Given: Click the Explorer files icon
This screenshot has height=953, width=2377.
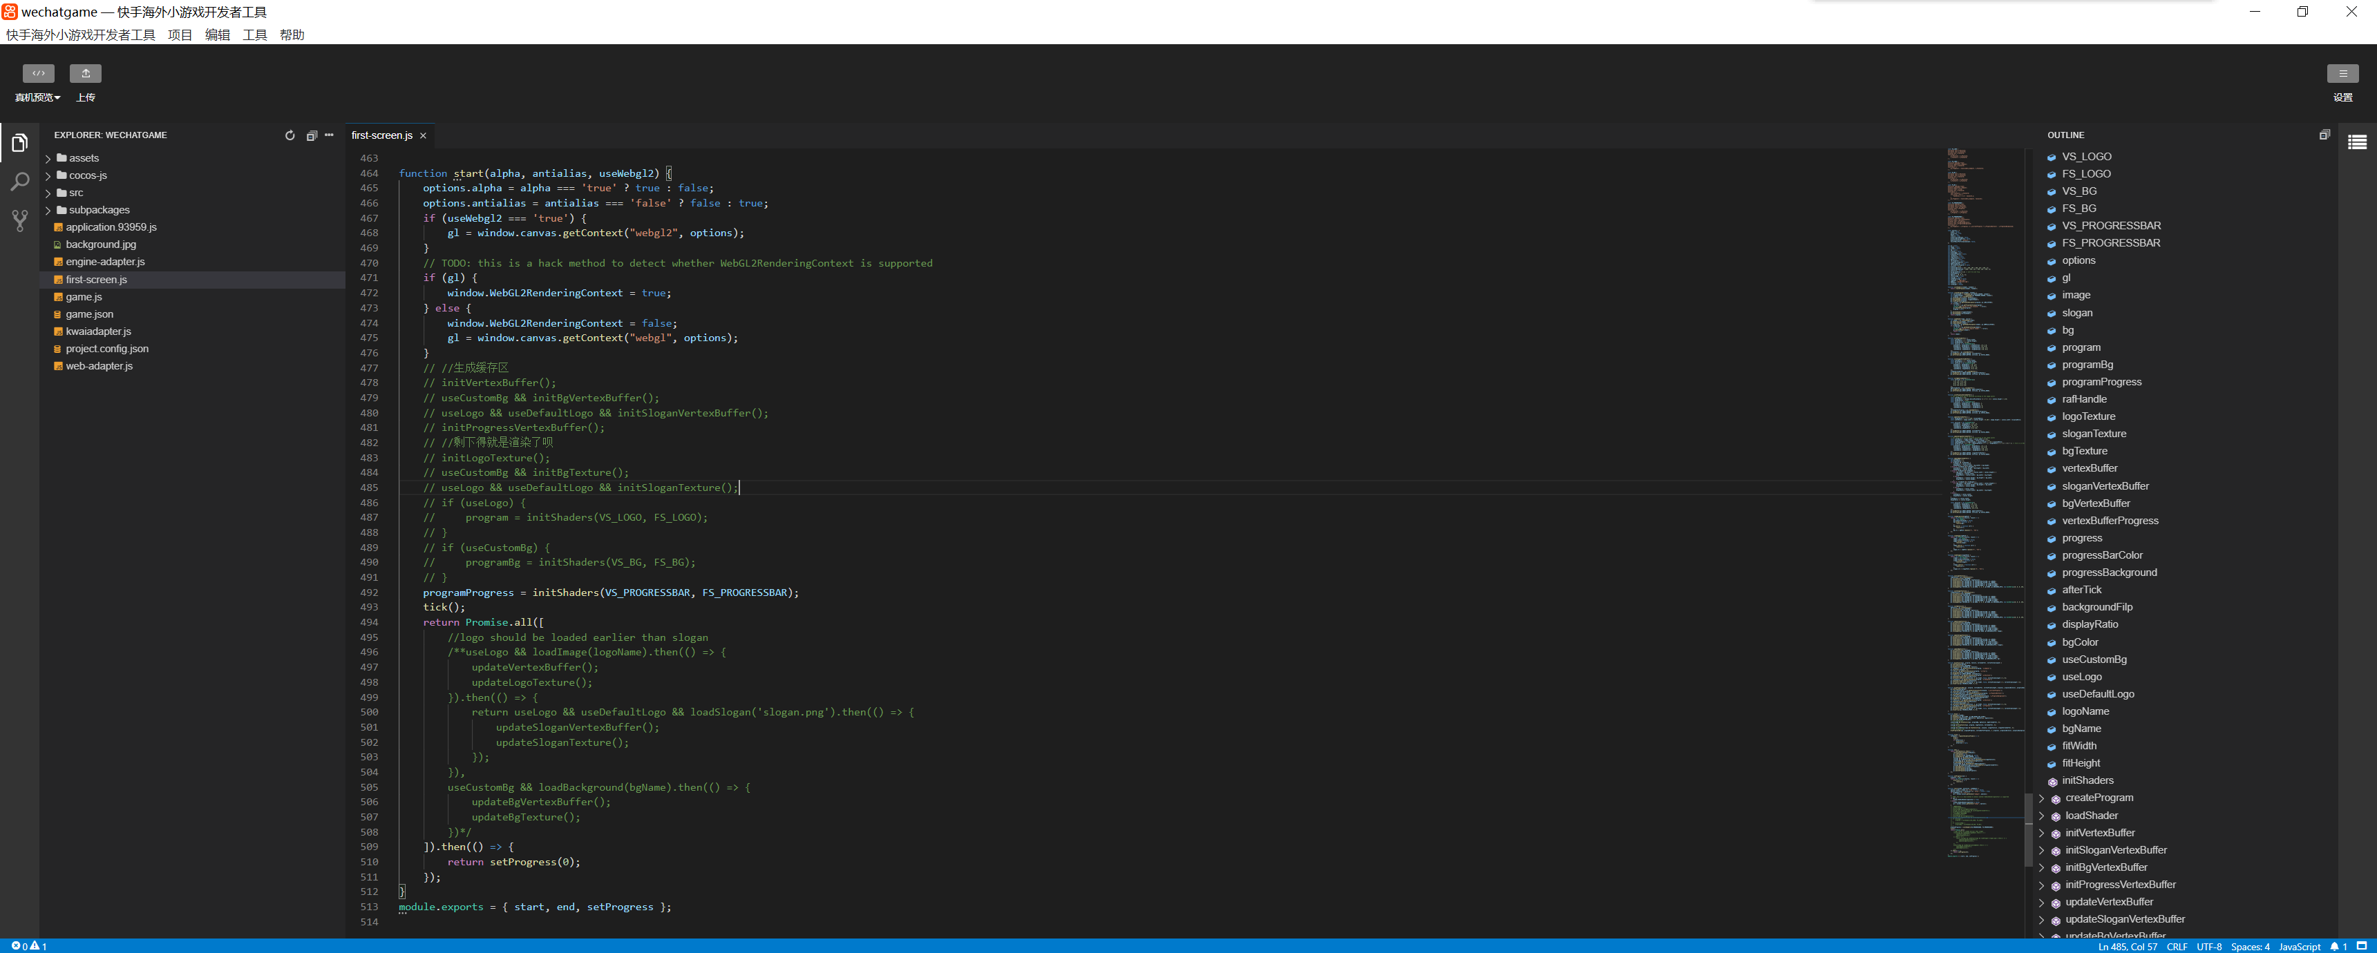Looking at the screenshot, I should (19, 143).
